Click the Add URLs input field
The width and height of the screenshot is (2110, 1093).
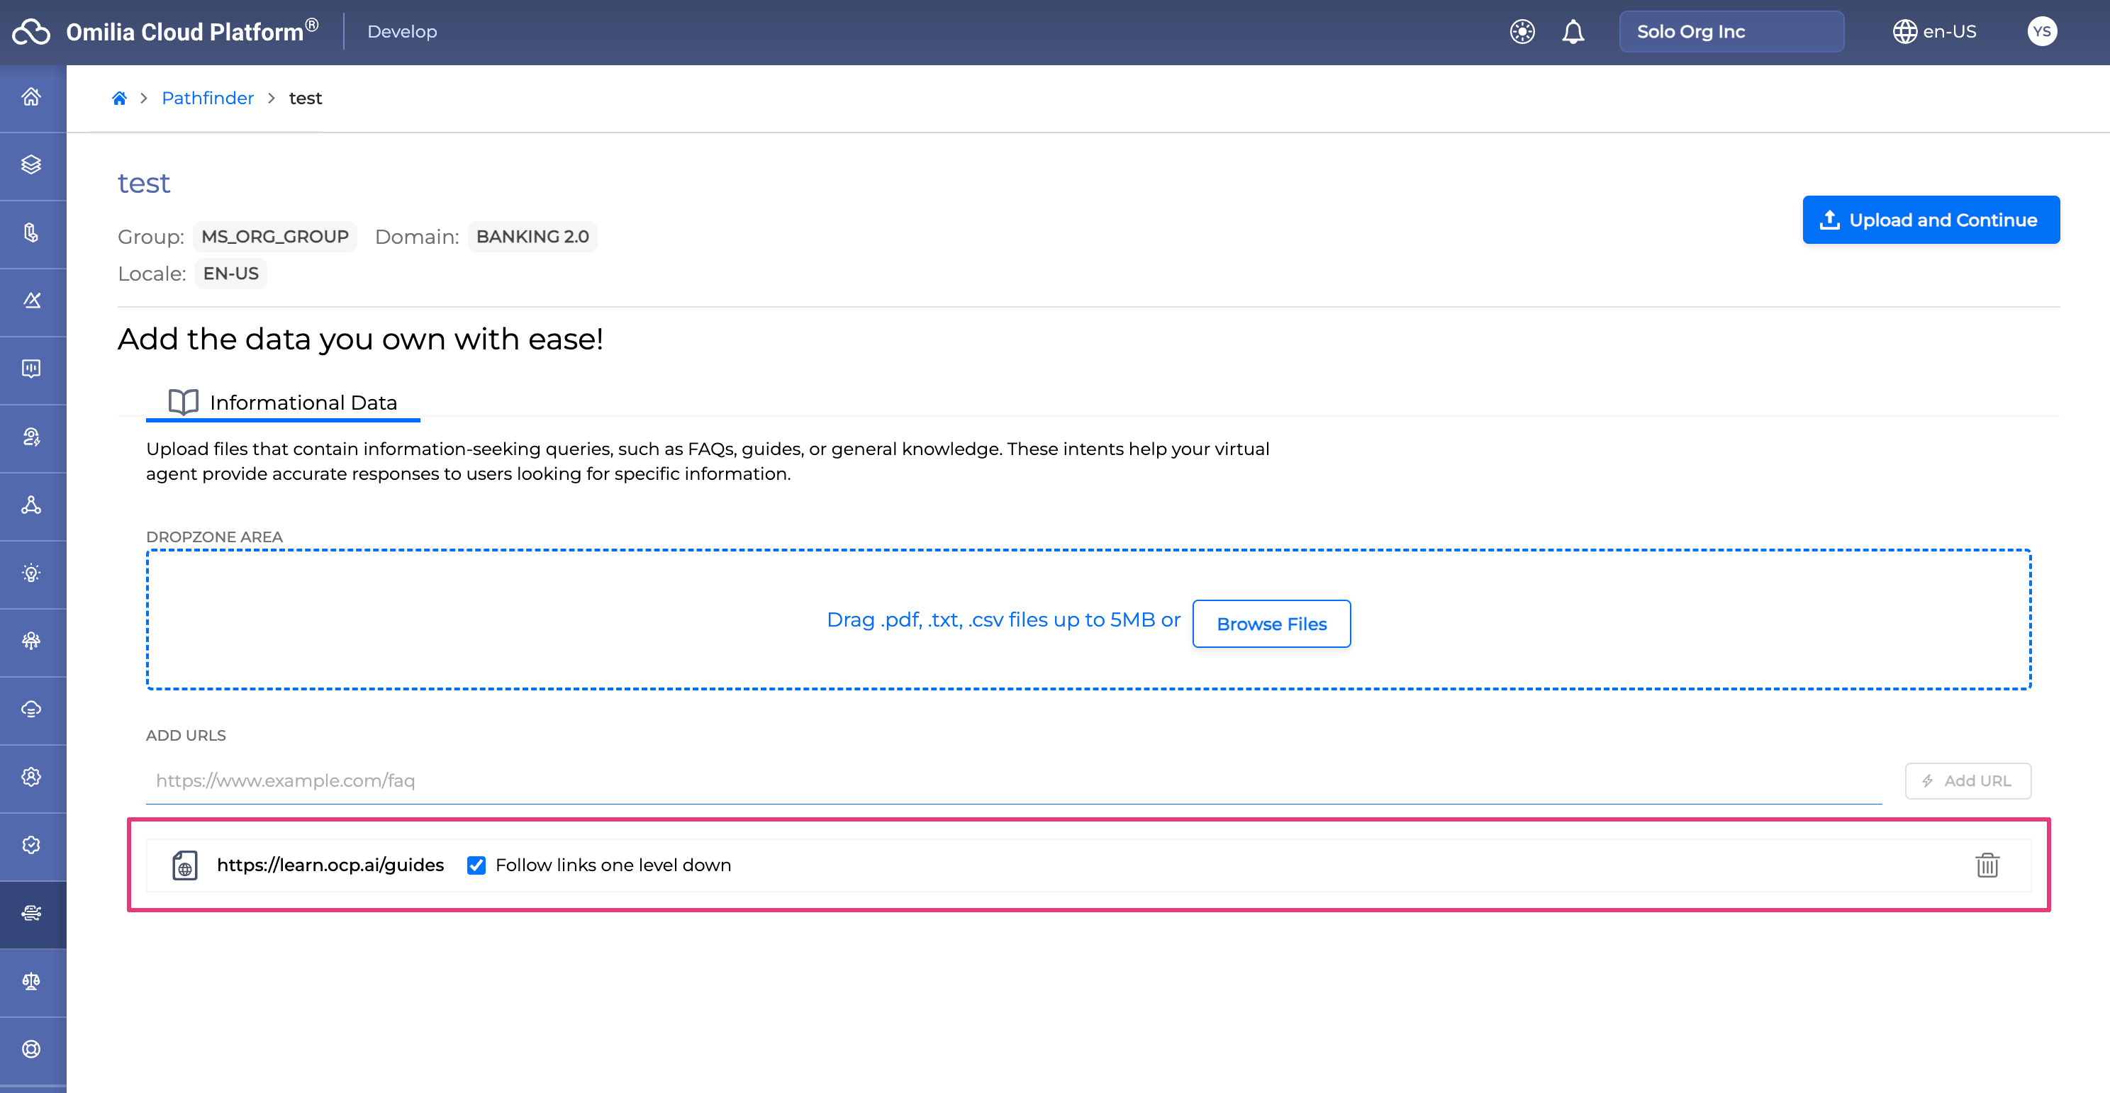click(1013, 780)
